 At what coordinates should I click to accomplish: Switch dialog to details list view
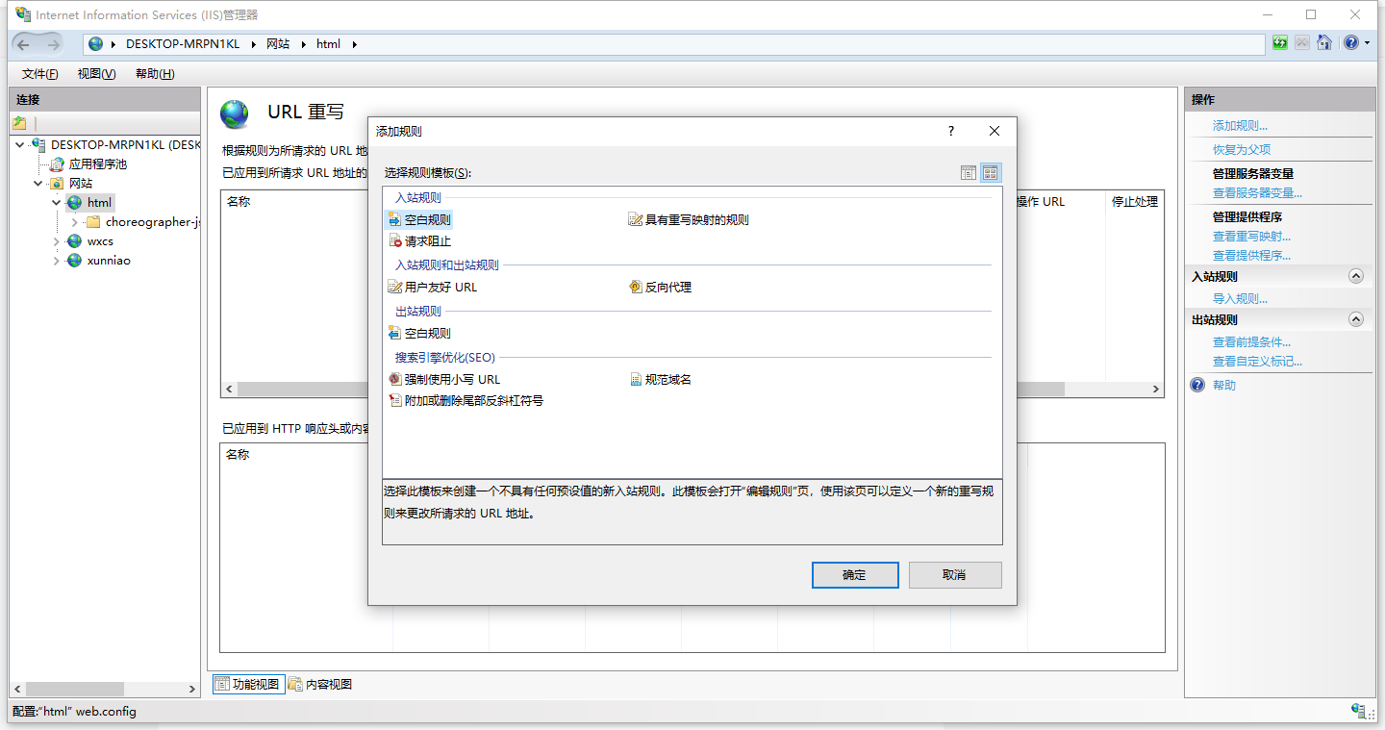click(x=969, y=172)
